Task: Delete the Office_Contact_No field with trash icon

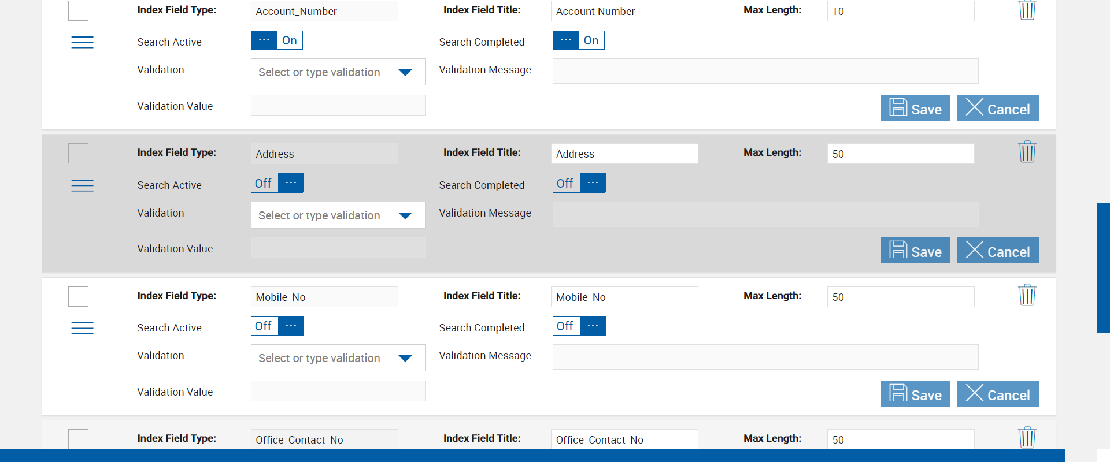Action: [1027, 437]
